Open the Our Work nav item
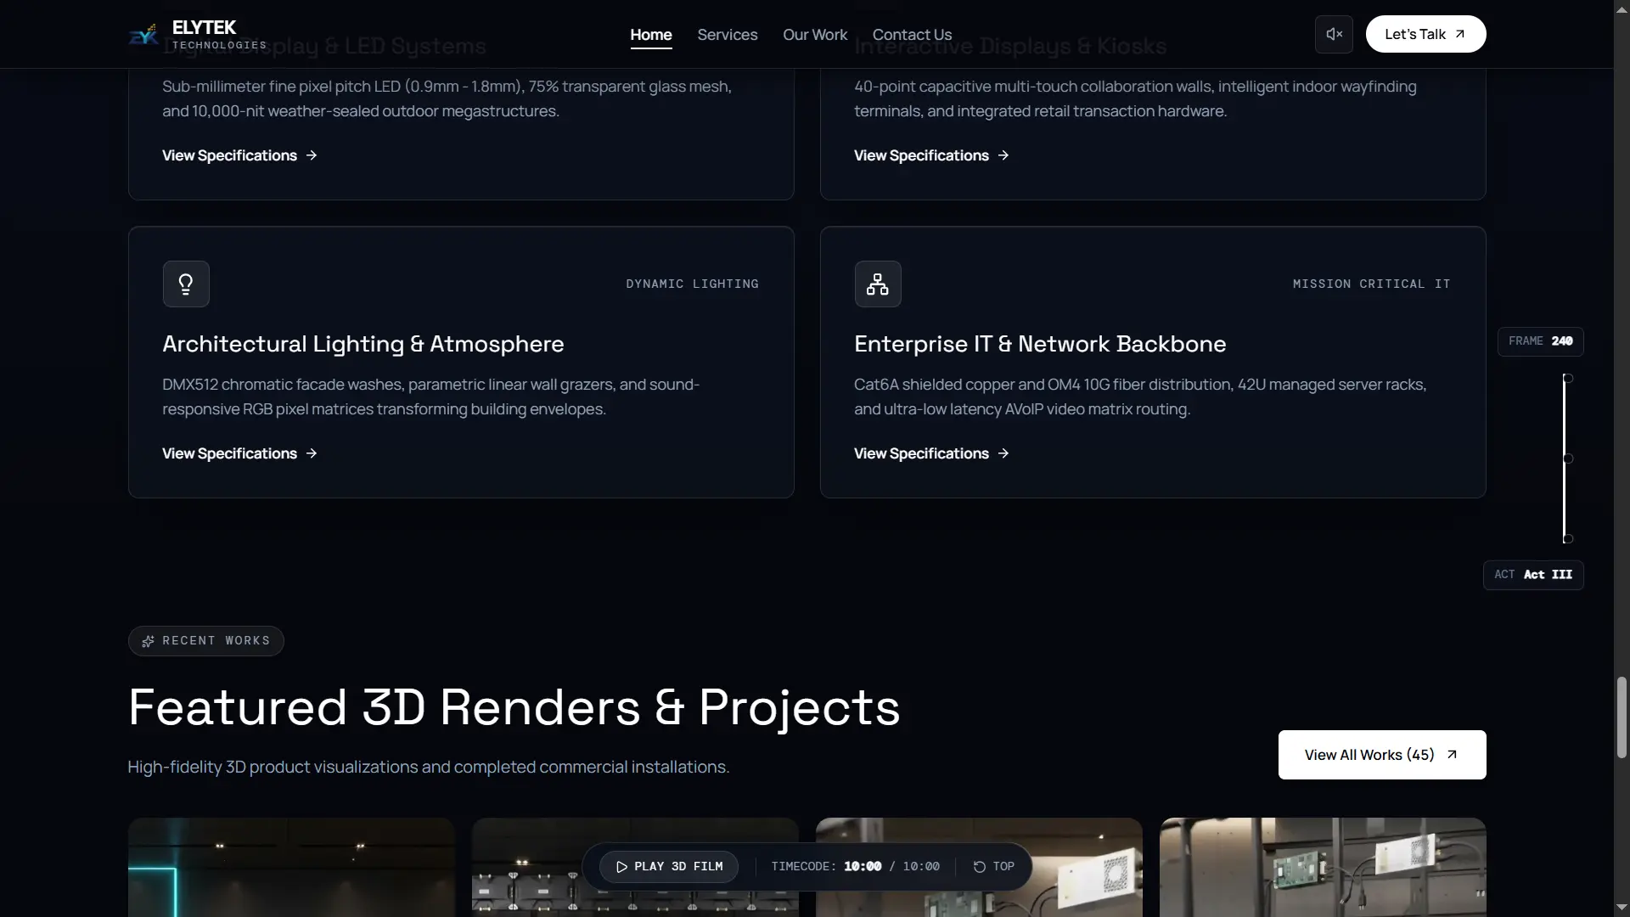This screenshot has width=1630, height=917. [815, 35]
